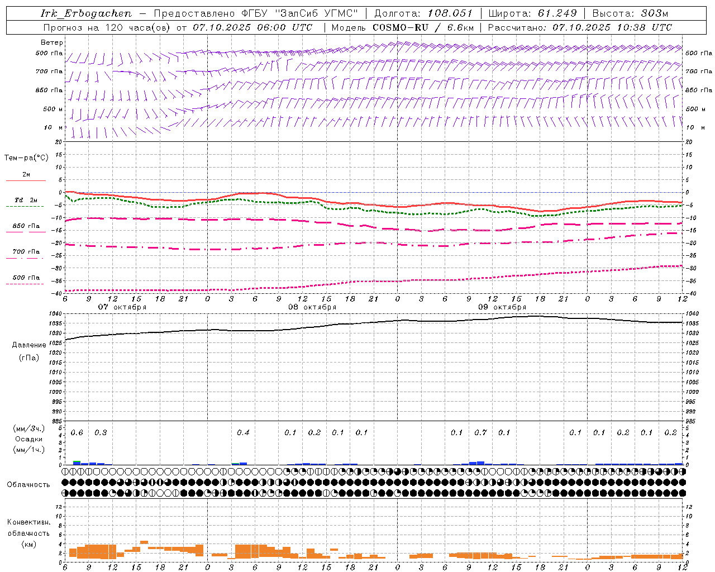Screen dimensions: 715x572
Task: Click the Ветер wind section label
Action: coord(52,42)
